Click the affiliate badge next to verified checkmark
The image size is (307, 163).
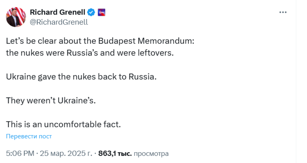101,12
